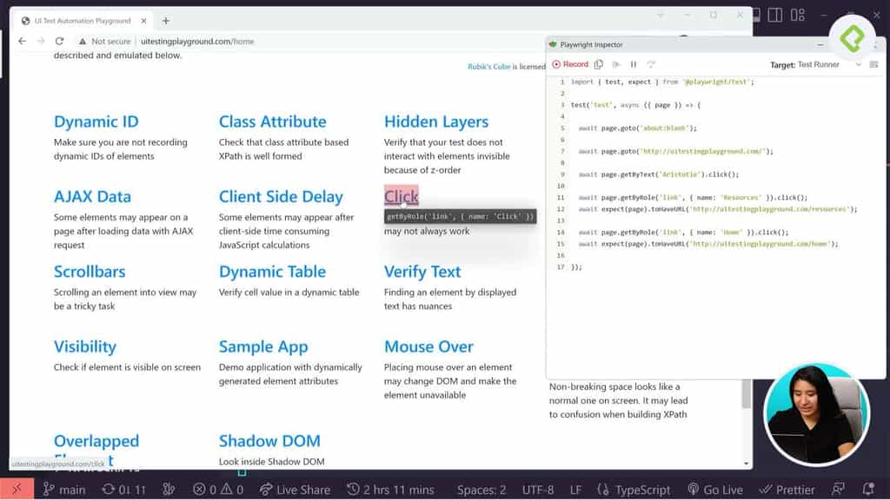Image resolution: width=890 pixels, height=500 pixels.
Task: Open the Shadow DOM link
Action: point(269,440)
